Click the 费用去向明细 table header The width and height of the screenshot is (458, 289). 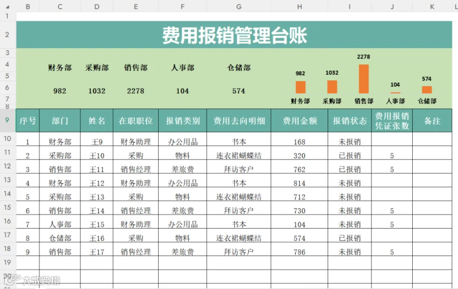click(x=239, y=120)
